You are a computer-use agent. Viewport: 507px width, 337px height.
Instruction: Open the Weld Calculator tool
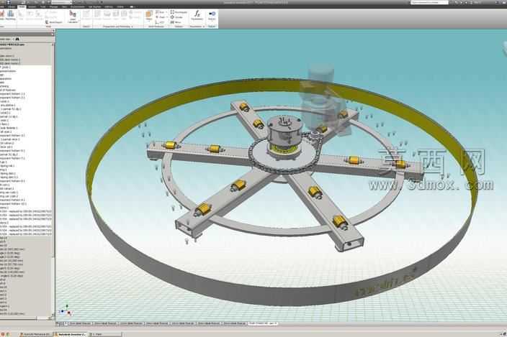pyautogui.click(x=73, y=17)
